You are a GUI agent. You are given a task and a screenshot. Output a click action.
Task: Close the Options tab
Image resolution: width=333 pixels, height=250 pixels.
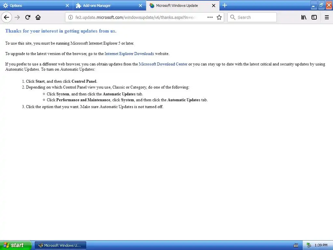67,6
